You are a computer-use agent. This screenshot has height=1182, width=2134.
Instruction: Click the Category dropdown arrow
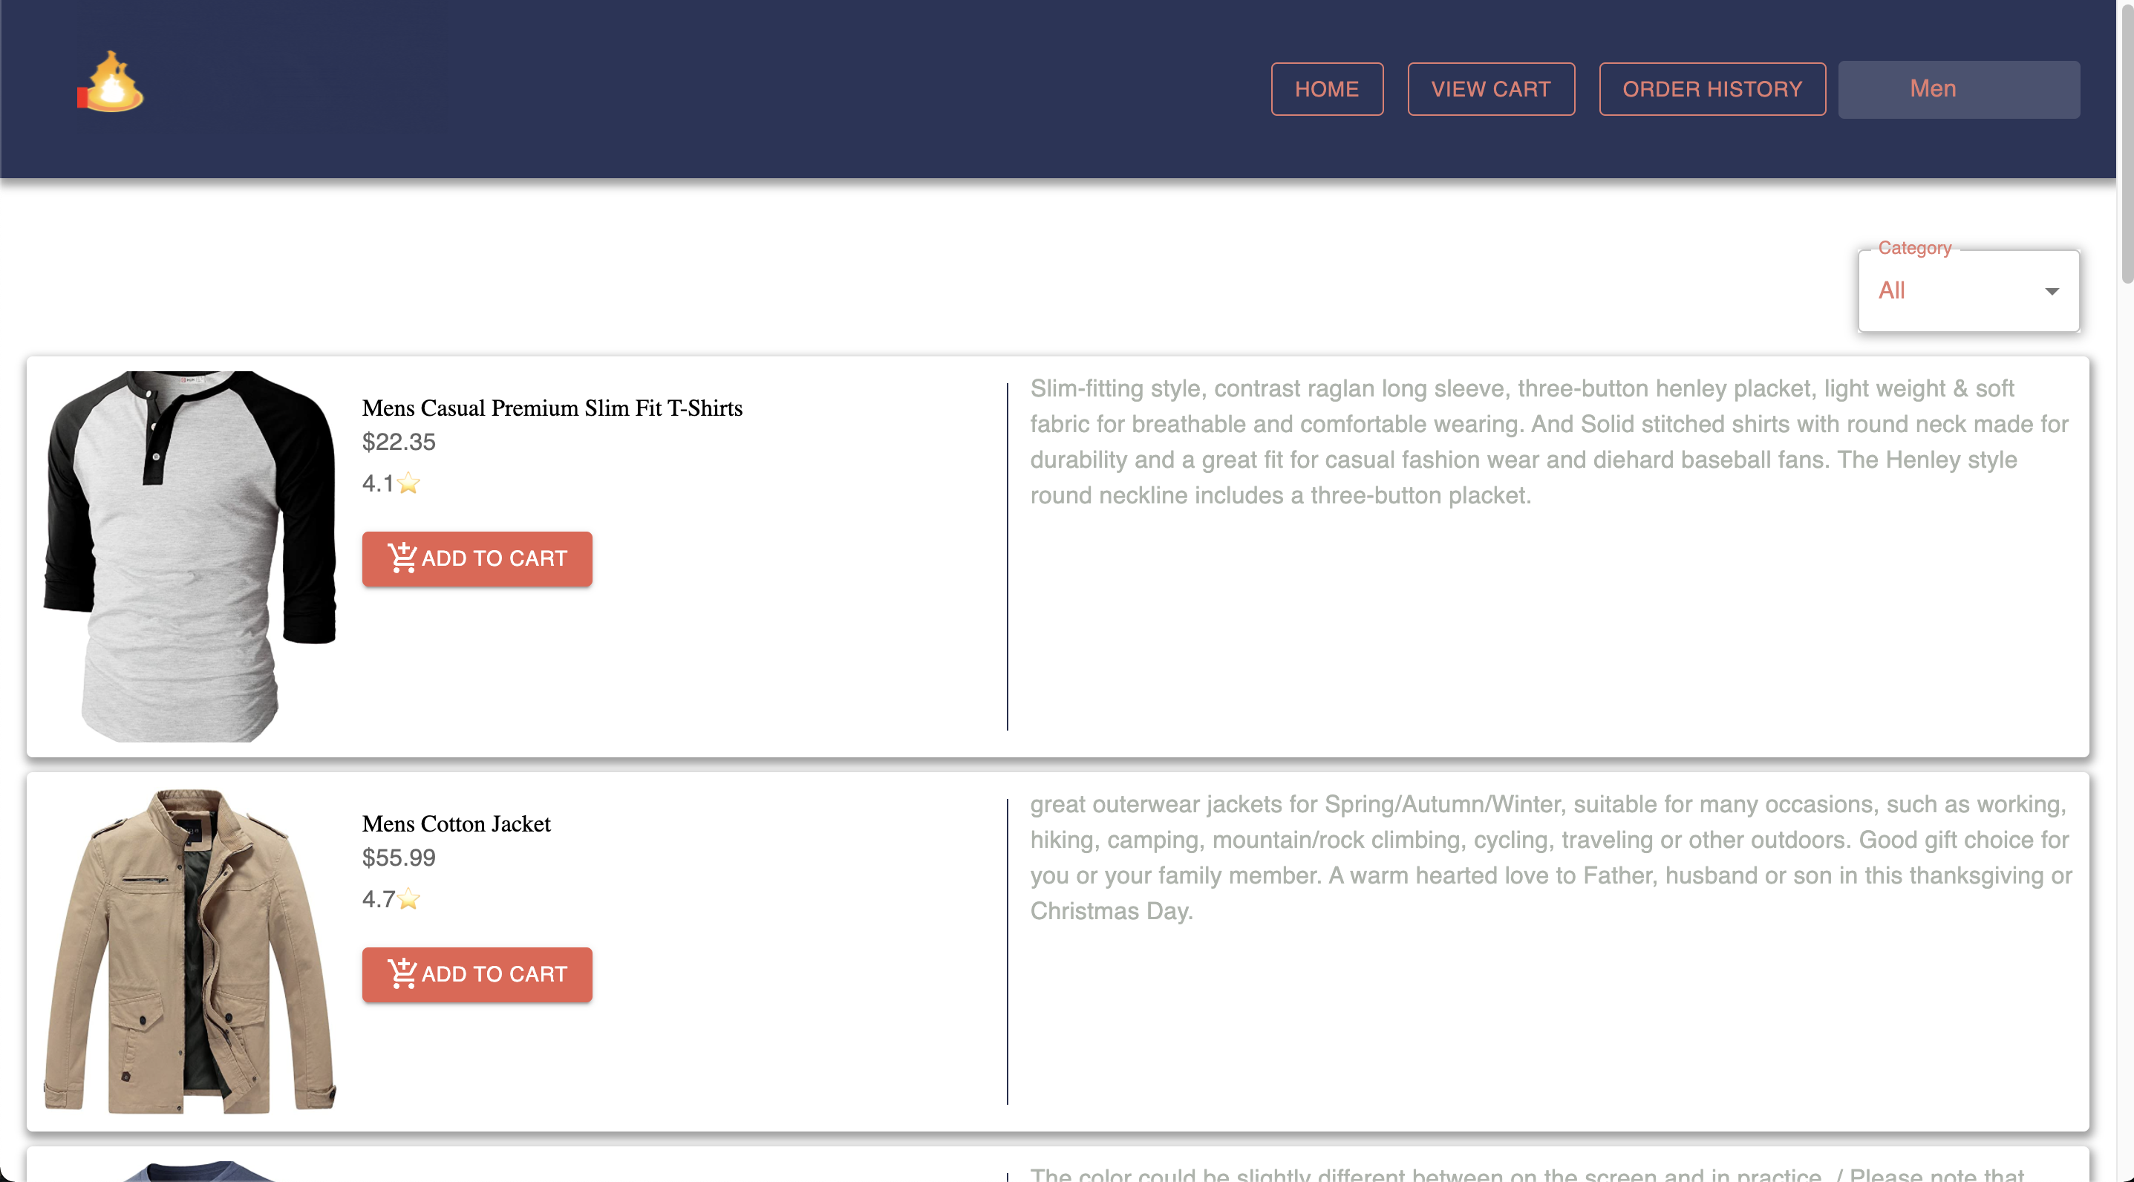click(x=2051, y=292)
